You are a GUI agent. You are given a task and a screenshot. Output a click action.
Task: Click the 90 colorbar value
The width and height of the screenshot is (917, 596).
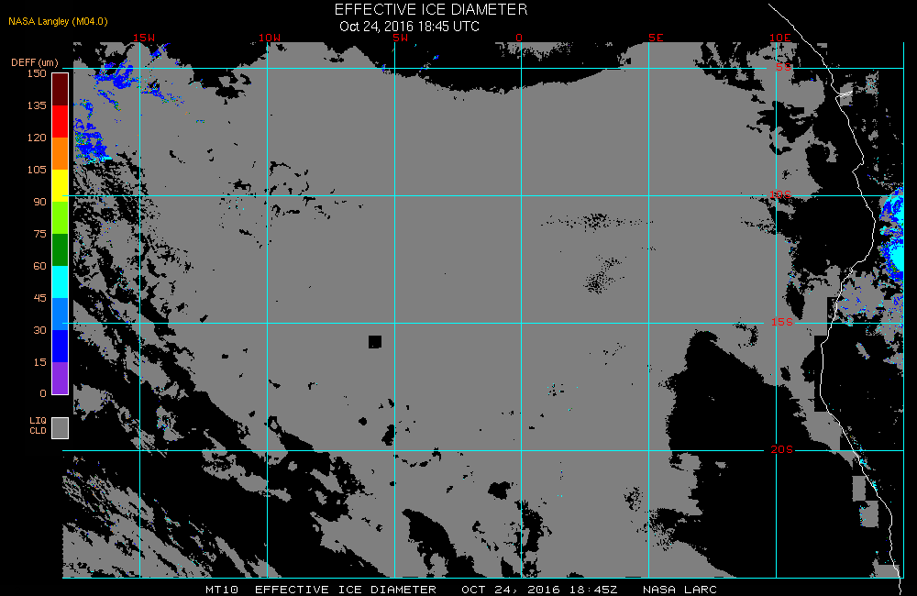(x=39, y=202)
